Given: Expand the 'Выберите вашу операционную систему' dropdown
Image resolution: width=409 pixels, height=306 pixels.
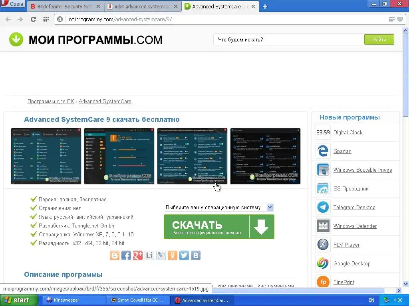Looking at the screenshot, I should (218, 207).
